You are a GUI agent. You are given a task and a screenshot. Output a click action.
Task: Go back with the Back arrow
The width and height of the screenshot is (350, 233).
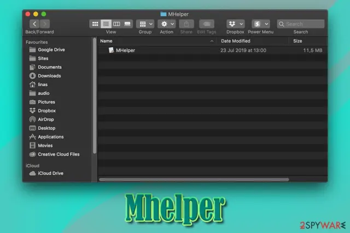click(34, 24)
